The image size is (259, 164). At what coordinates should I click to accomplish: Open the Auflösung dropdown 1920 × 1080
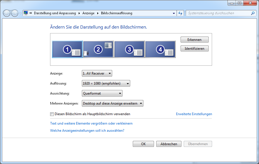(106, 83)
